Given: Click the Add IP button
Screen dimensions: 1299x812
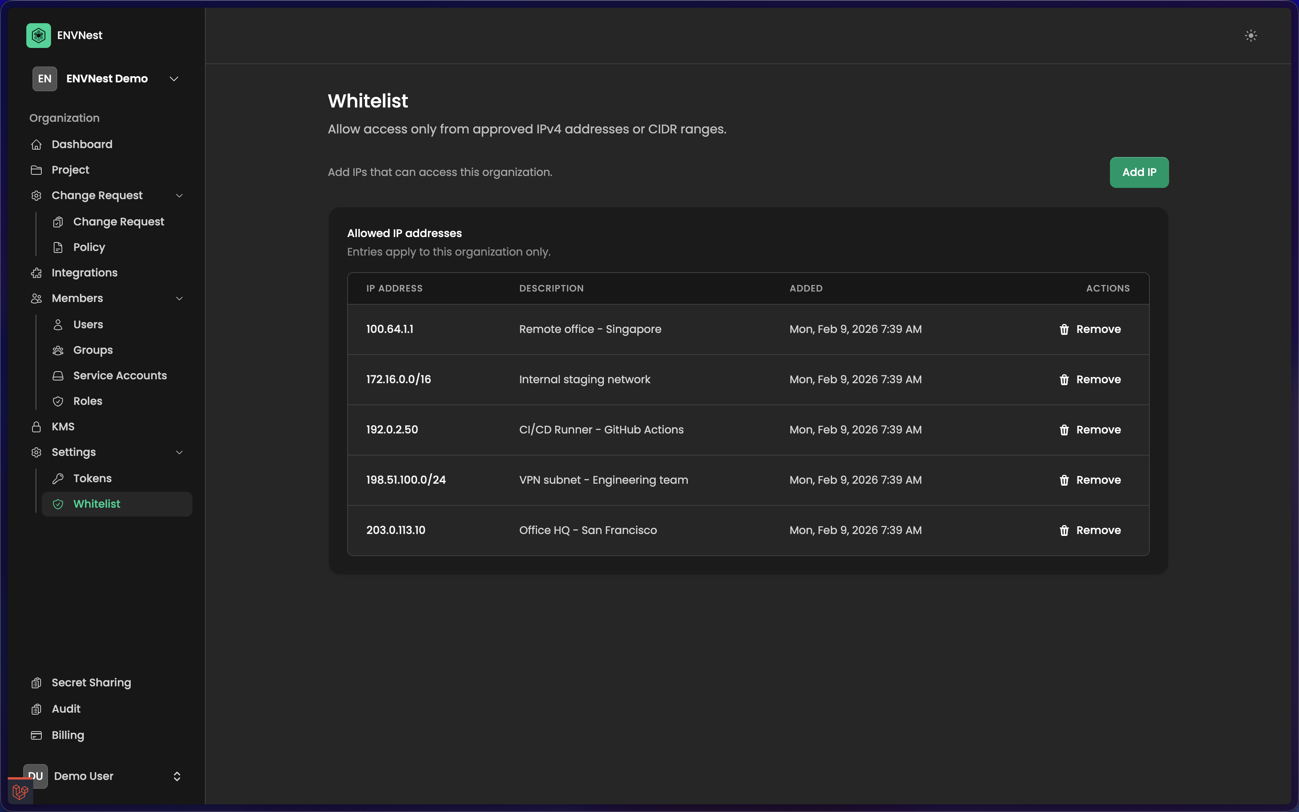Looking at the screenshot, I should point(1139,172).
